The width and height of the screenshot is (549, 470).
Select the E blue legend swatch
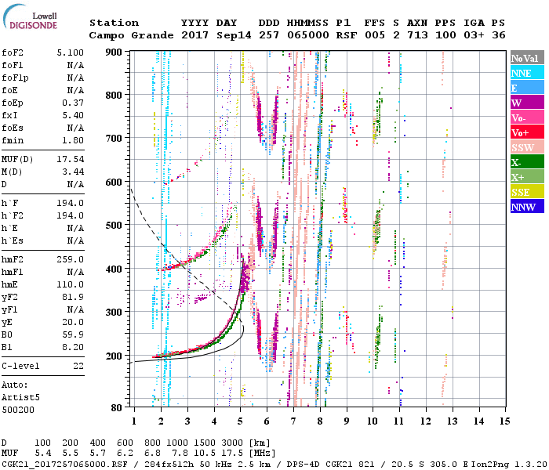(527, 88)
